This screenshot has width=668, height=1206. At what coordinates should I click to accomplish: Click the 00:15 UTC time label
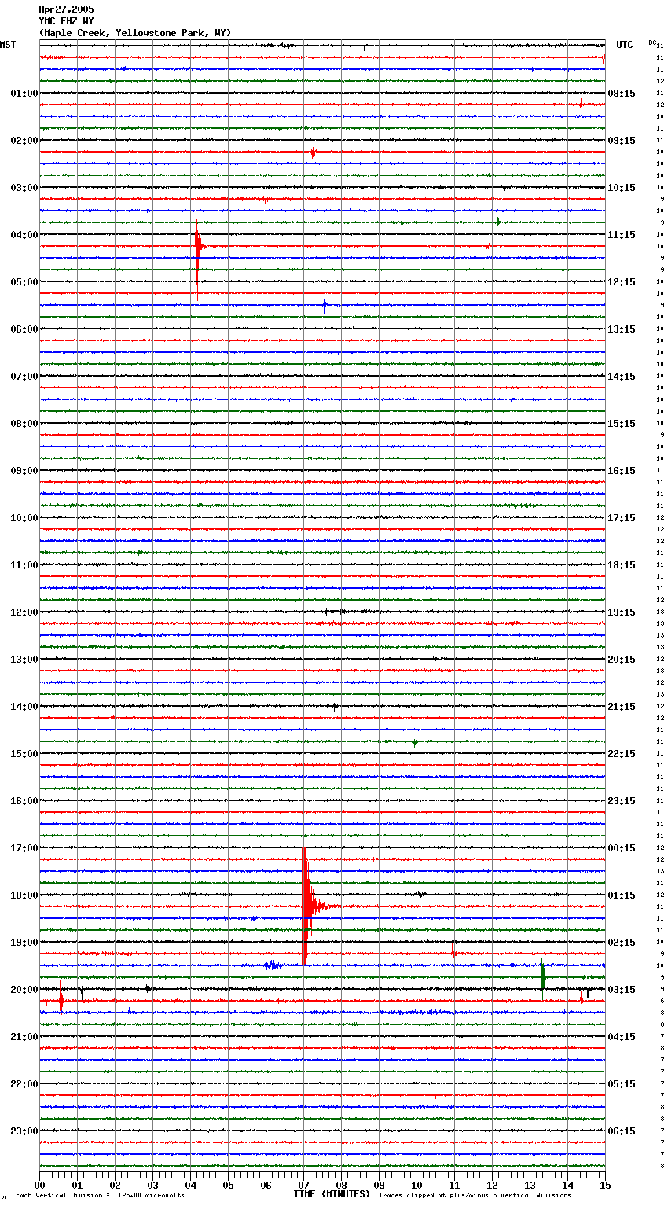click(x=622, y=848)
